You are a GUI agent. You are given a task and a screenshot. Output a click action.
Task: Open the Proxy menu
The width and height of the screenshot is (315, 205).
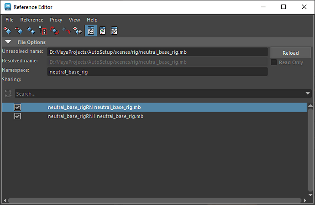56,20
